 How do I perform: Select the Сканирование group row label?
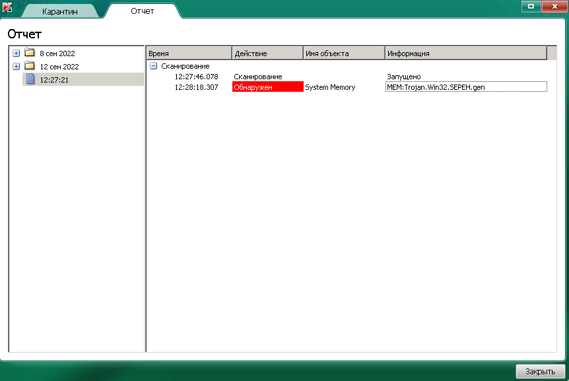[x=185, y=67]
